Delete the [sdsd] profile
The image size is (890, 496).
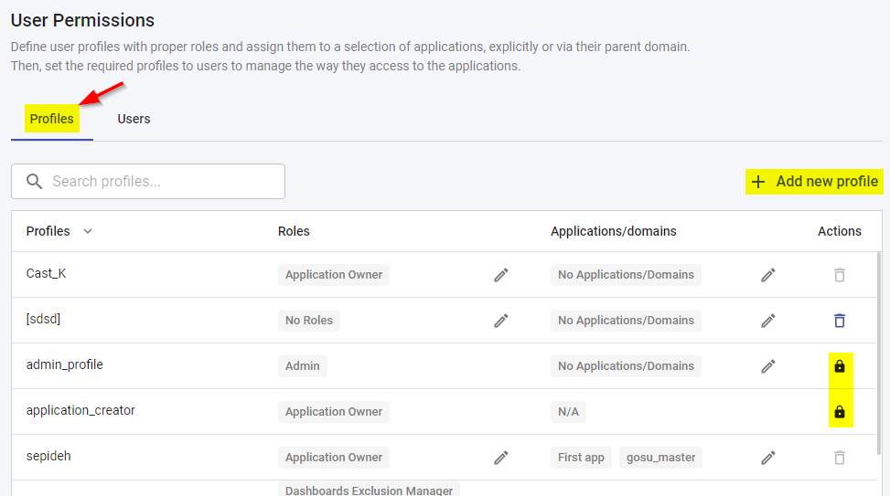point(839,321)
